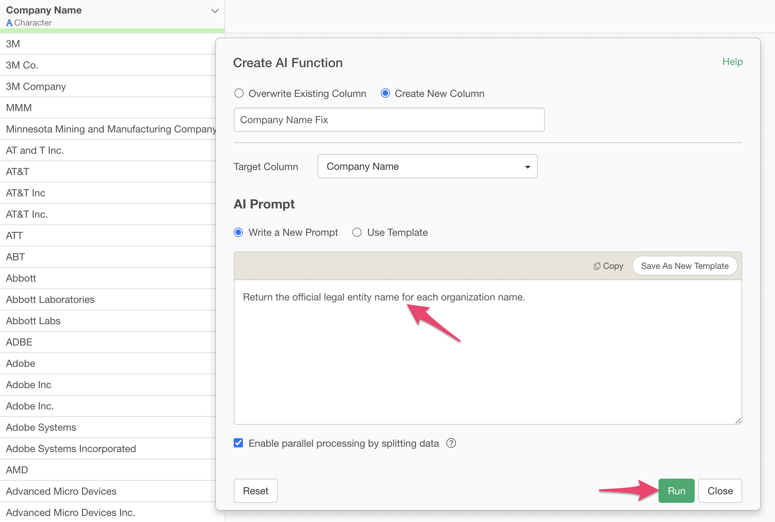Click the Company Name Fix name field
Screen dimensions: 775x522
click(x=389, y=120)
